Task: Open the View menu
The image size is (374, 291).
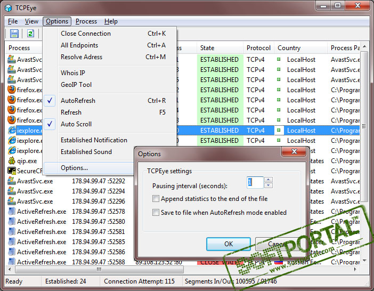Action: click(x=31, y=21)
